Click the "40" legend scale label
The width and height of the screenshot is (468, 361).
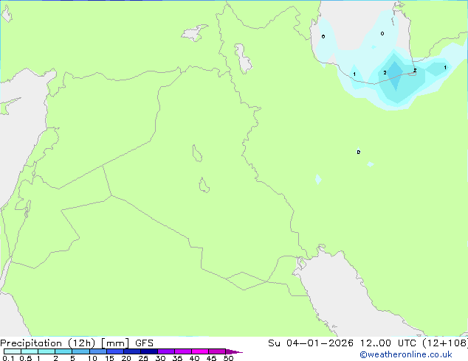click(194, 358)
